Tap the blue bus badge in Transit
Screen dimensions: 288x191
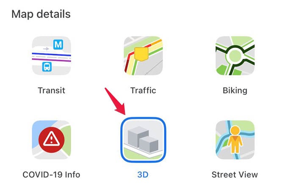[47, 66]
